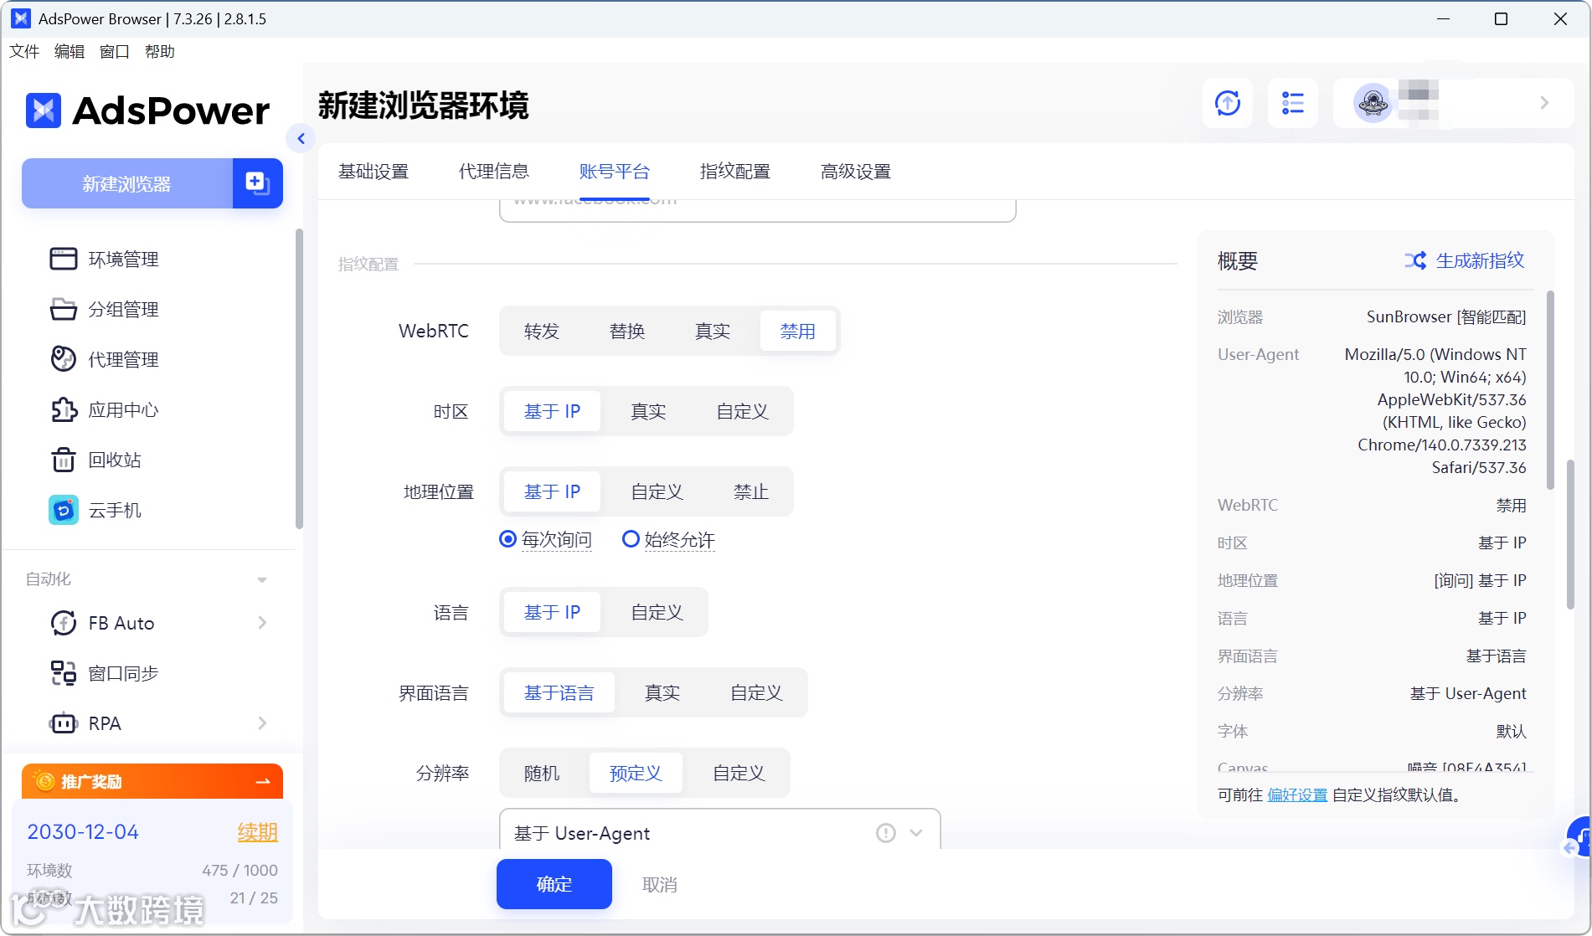Click the 确定 button

[554, 884]
